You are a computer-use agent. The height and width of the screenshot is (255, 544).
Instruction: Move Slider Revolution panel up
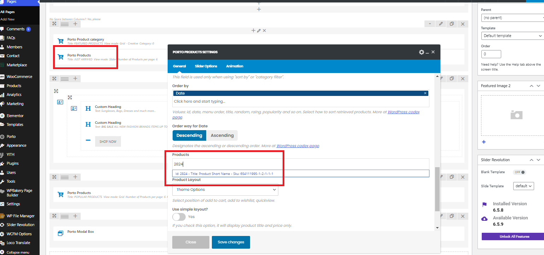[x=531, y=160]
